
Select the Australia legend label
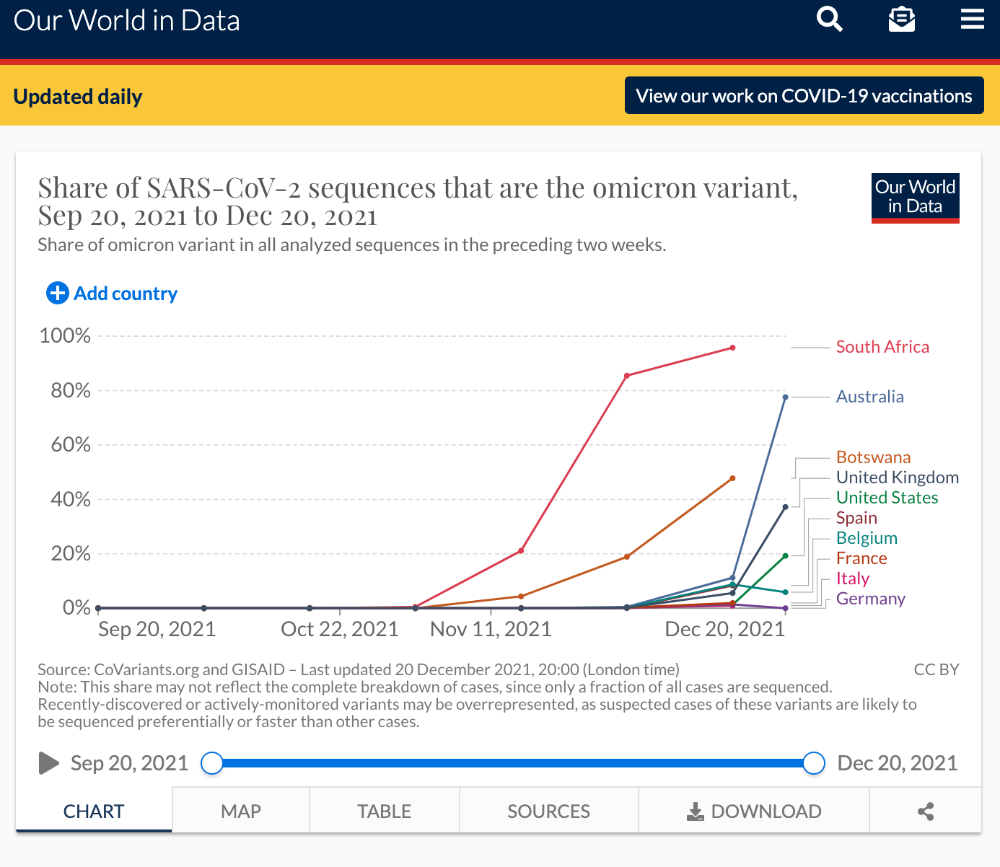870,397
